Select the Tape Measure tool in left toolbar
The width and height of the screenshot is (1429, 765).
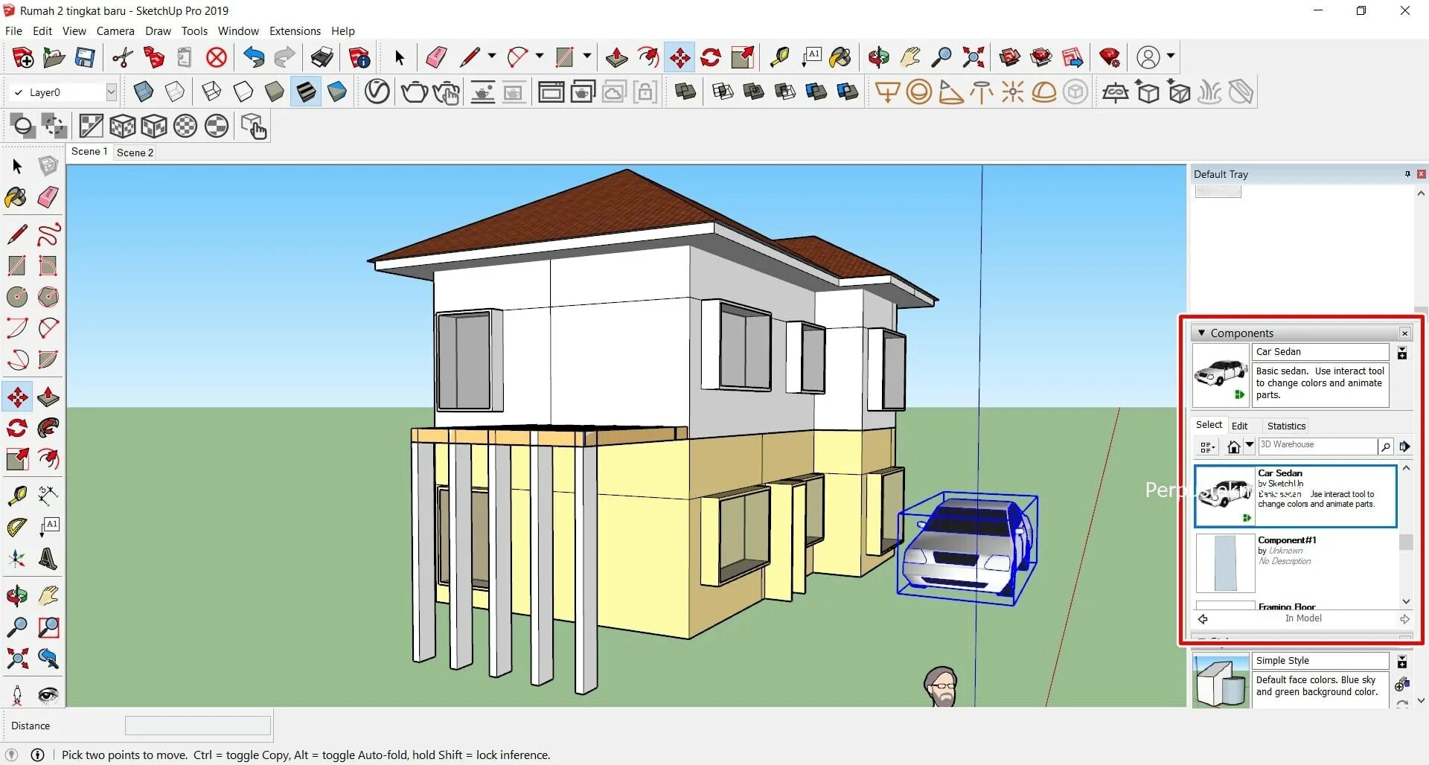[x=16, y=495]
